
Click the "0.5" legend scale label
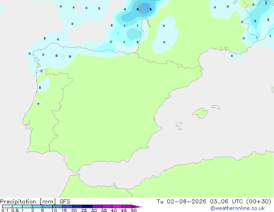[x=15, y=210]
